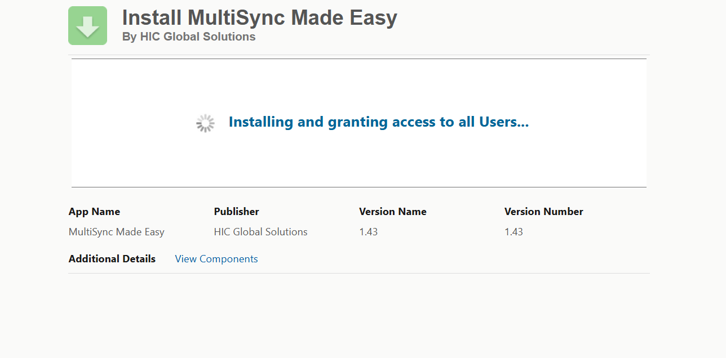Click the App Name column label
726x358 pixels.
[94, 212]
